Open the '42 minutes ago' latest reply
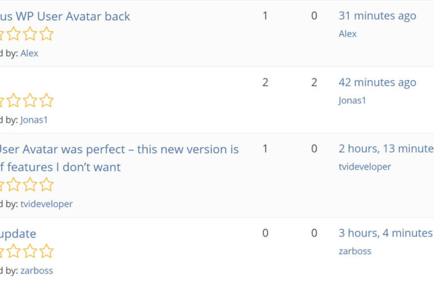The width and height of the screenshot is (434, 282). click(x=377, y=82)
